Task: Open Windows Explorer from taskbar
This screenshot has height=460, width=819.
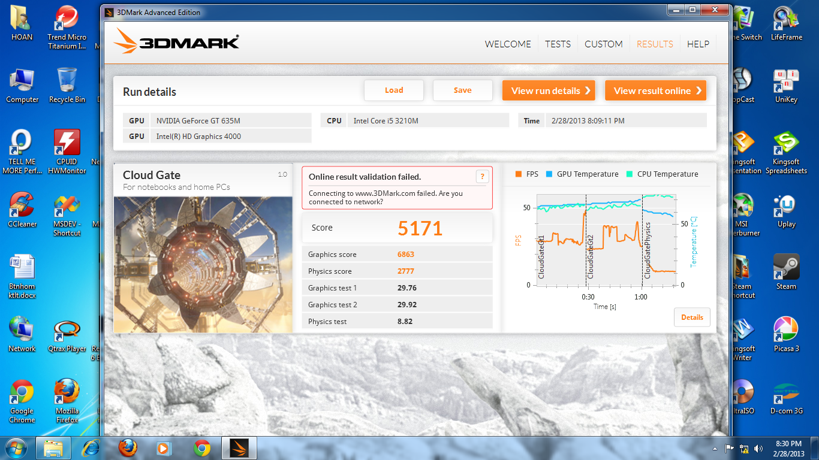Action: click(x=53, y=448)
